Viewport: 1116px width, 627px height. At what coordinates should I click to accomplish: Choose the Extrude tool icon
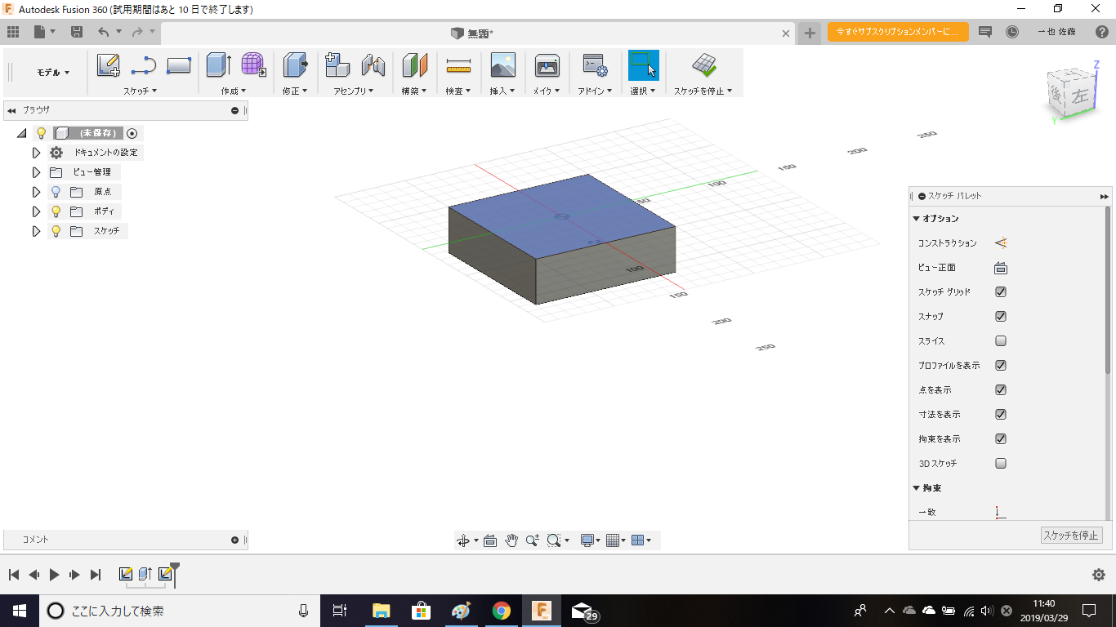coord(219,65)
